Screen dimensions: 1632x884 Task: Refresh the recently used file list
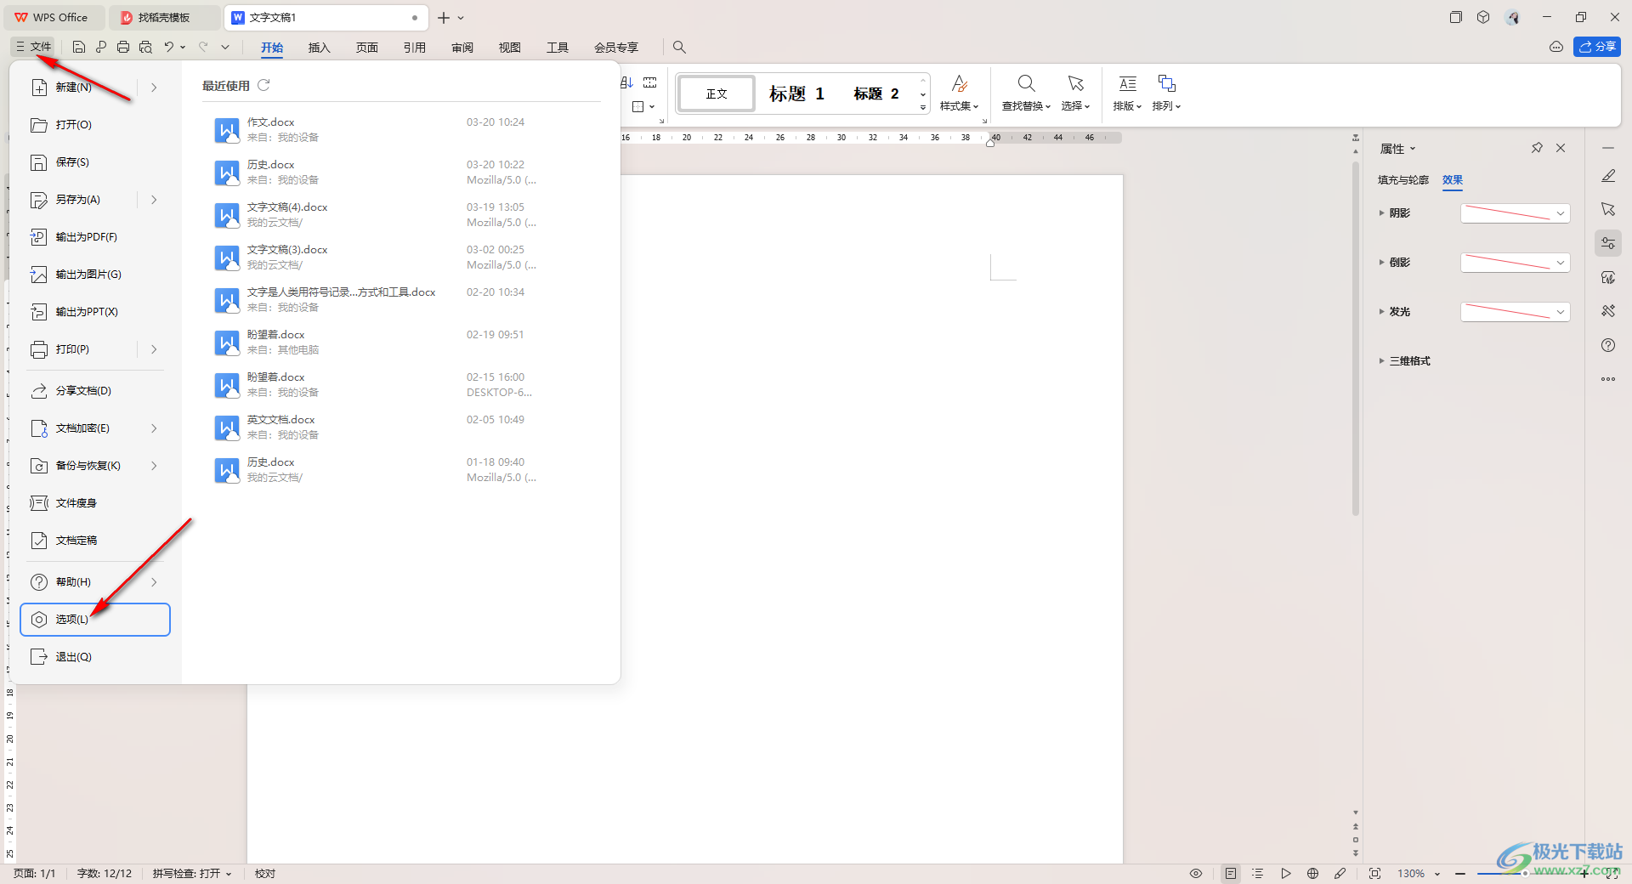pos(263,85)
